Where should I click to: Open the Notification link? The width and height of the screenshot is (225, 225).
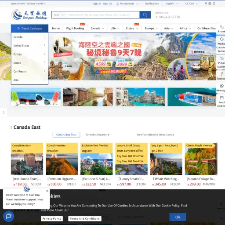152,4
